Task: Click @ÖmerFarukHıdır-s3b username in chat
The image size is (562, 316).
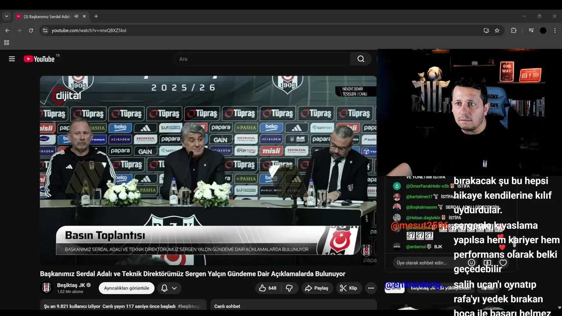Action: [427, 186]
